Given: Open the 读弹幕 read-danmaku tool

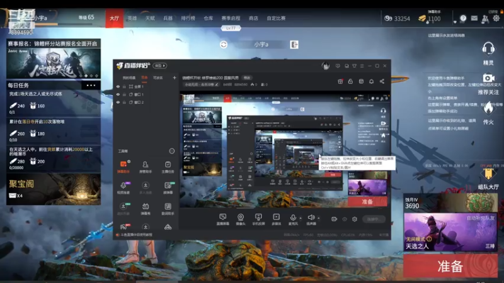Looking at the screenshot, I should coord(168,187).
